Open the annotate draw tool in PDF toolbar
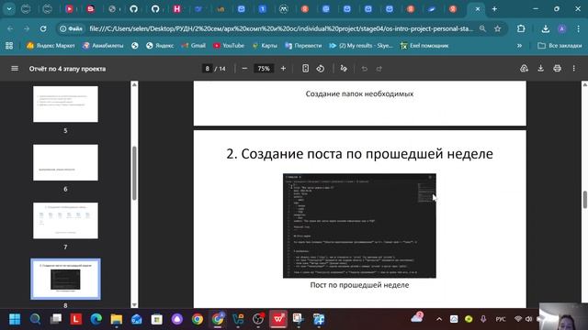 [x=344, y=69]
